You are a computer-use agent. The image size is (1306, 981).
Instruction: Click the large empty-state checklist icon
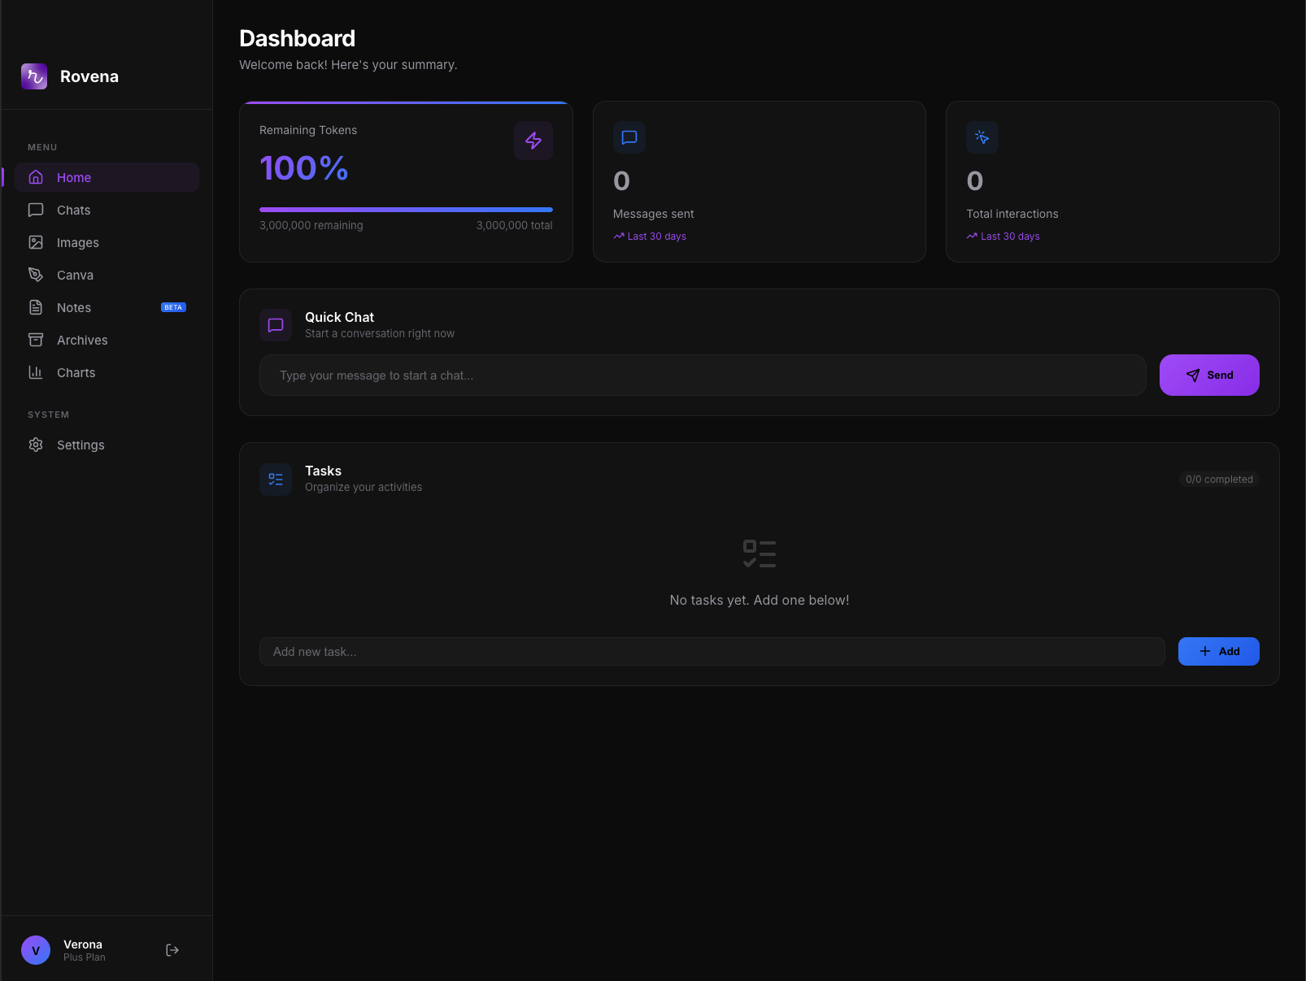(760, 553)
